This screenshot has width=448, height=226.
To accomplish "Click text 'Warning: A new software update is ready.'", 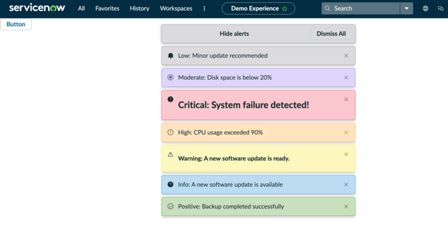I will [x=234, y=158].
